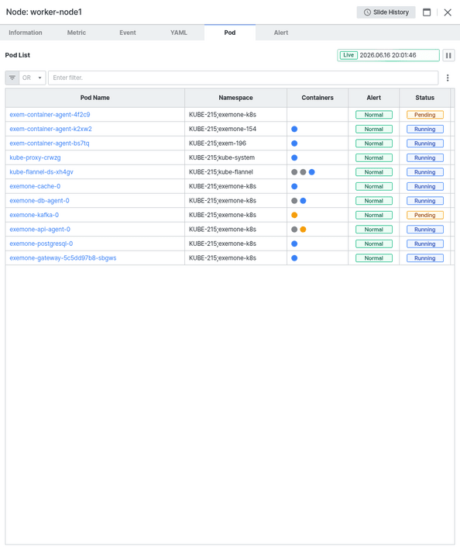Viewport: 460px width, 553px height.
Task: Click the blue container dot of exemone-db-agent-0
Action: (x=303, y=201)
